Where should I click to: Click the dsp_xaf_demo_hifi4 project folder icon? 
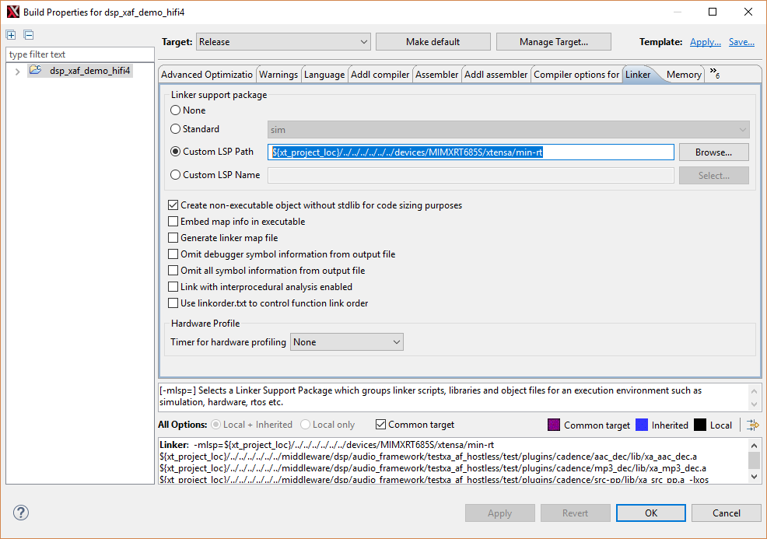click(x=36, y=71)
